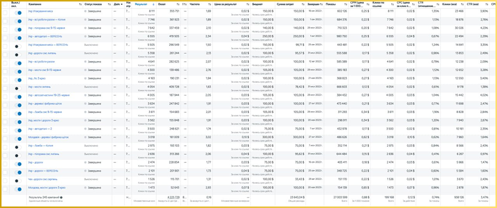Open the Укр - дороги campaign link
Screen dimensions: 497x208
(35, 162)
